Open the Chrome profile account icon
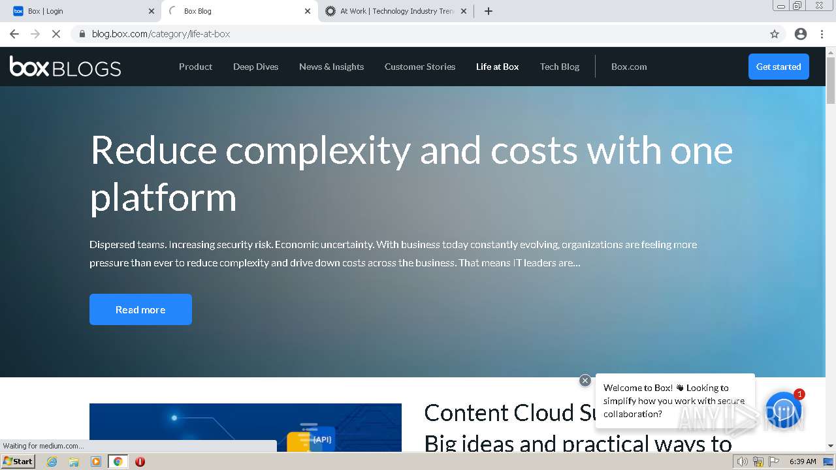 (x=801, y=34)
